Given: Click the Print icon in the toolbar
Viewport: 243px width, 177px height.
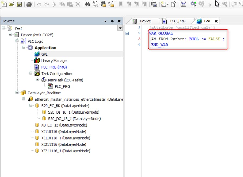Looking at the screenshot, I should [29, 4].
